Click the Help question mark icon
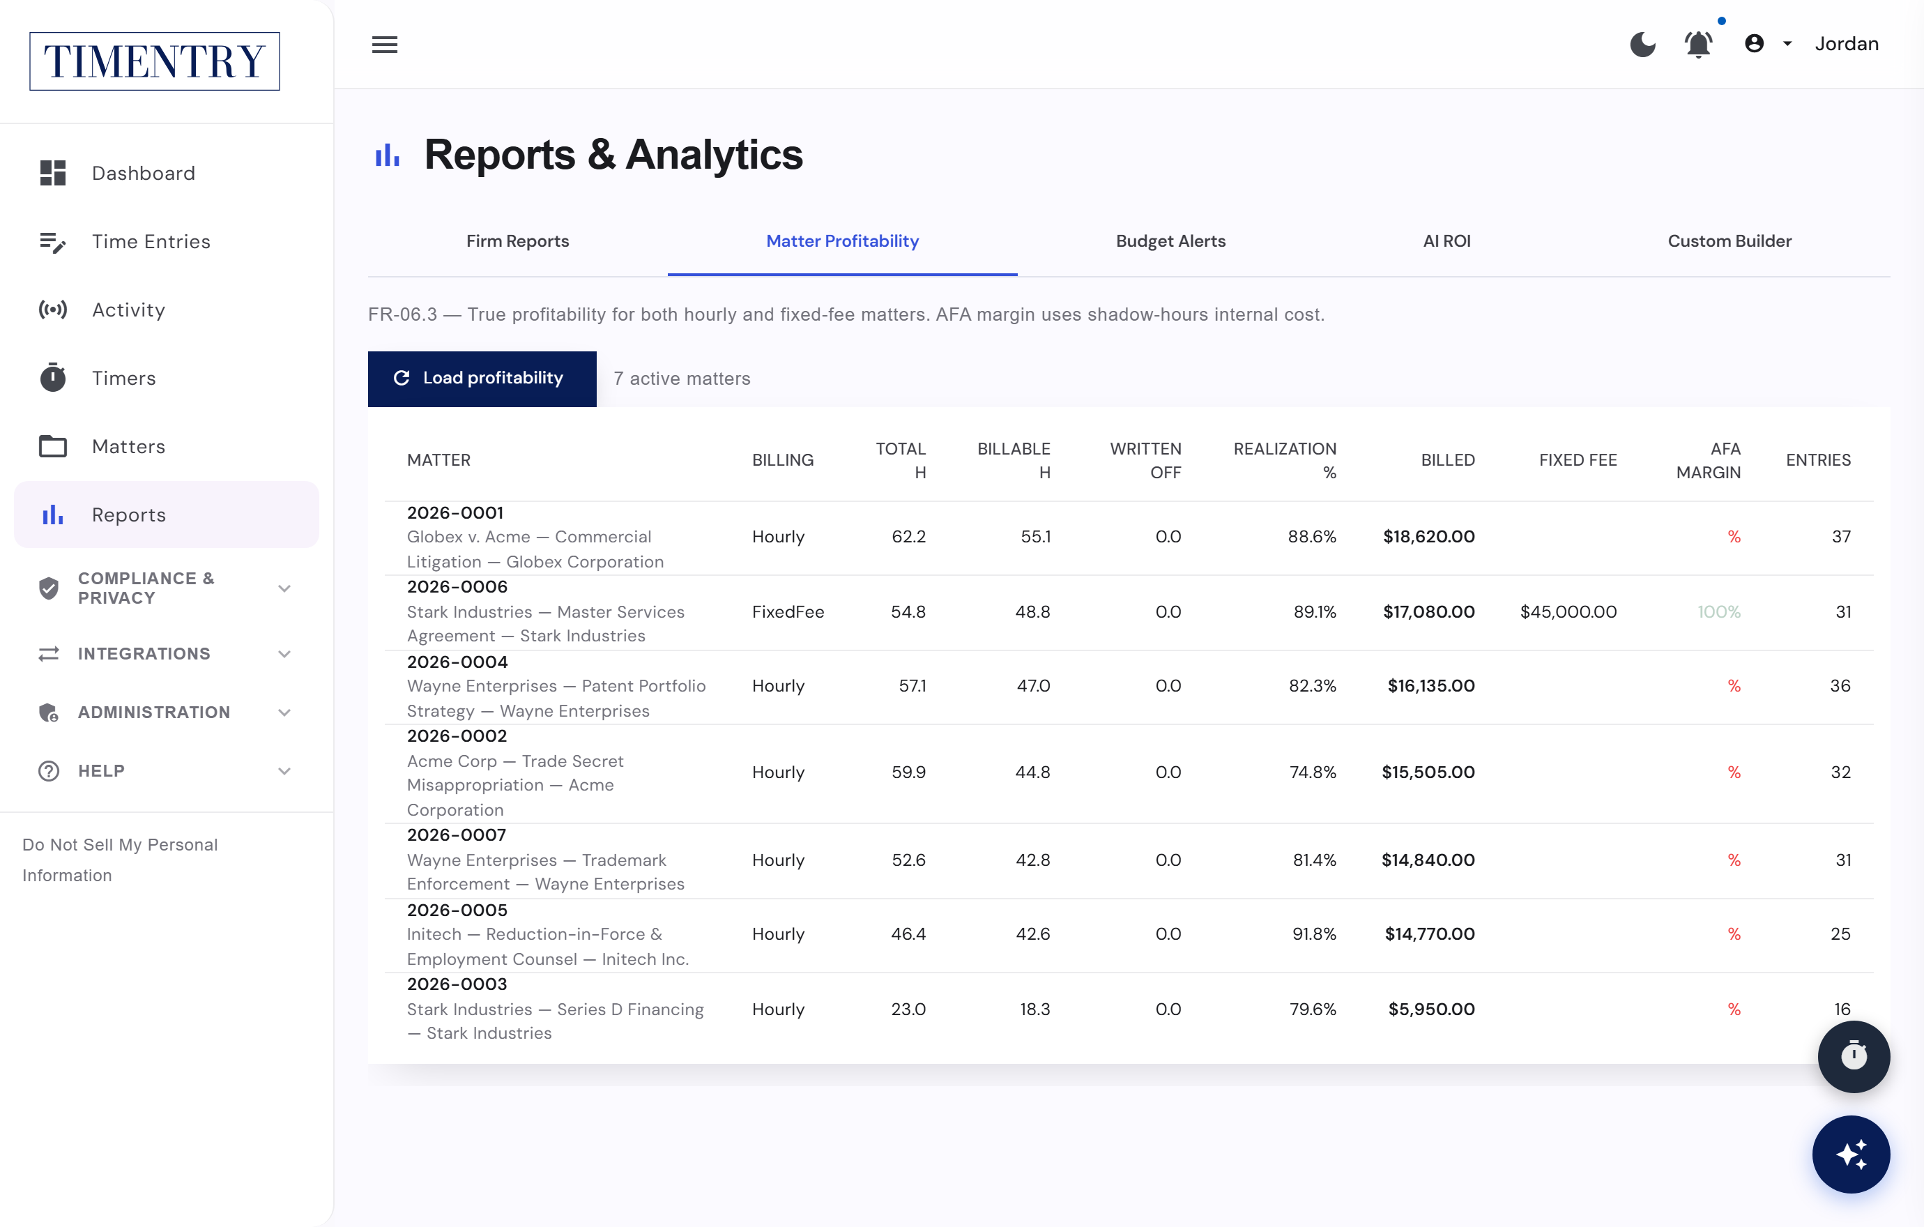The height and width of the screenshot is (1227, 1924). click(49, 771)
